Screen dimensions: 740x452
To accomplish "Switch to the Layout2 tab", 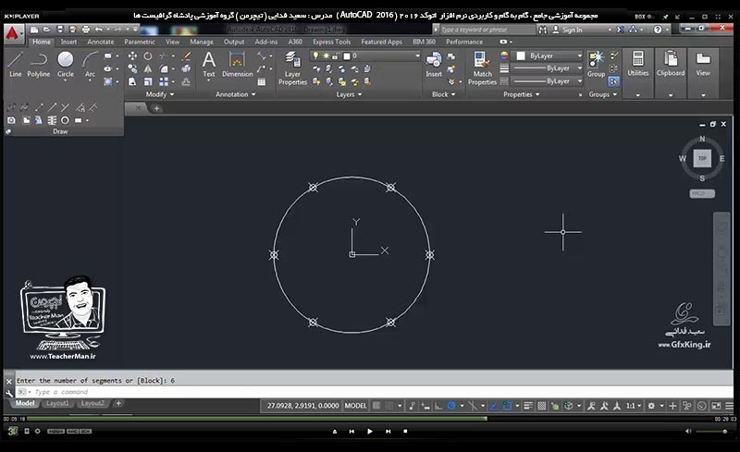I will click(x=92, y=403).
